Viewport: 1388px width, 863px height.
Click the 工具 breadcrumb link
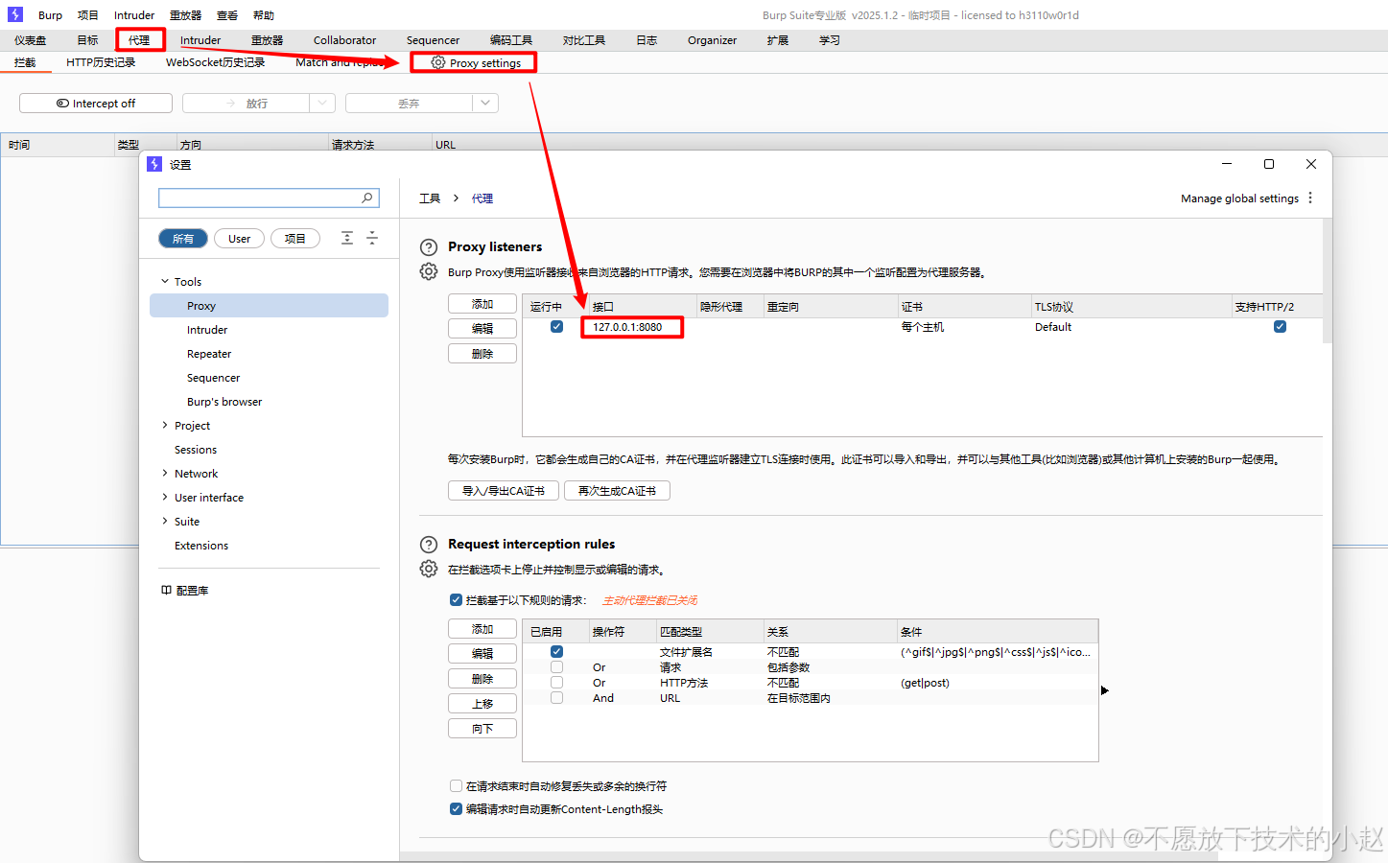(x=430, y=198)
